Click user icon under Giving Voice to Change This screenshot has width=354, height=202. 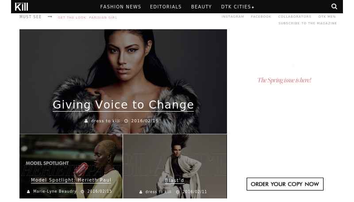pyautogui.click(x=86, y=121)
